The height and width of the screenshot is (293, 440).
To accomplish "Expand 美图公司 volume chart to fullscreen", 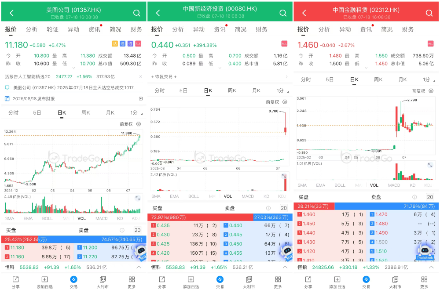I will [137, 198].
